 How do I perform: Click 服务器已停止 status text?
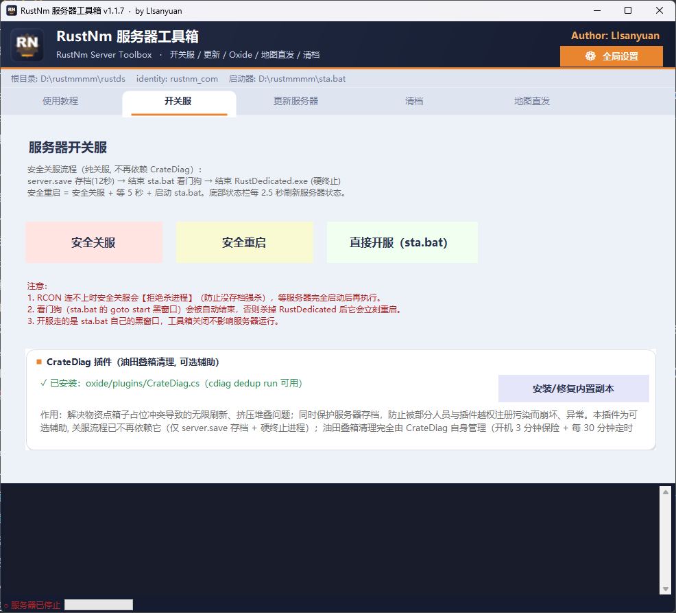coord(32,605)
